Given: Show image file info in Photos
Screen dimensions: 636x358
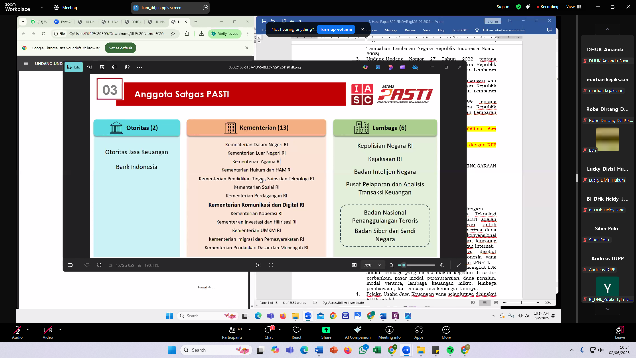Looking at the screenshot, I should (x=99, y=265).
